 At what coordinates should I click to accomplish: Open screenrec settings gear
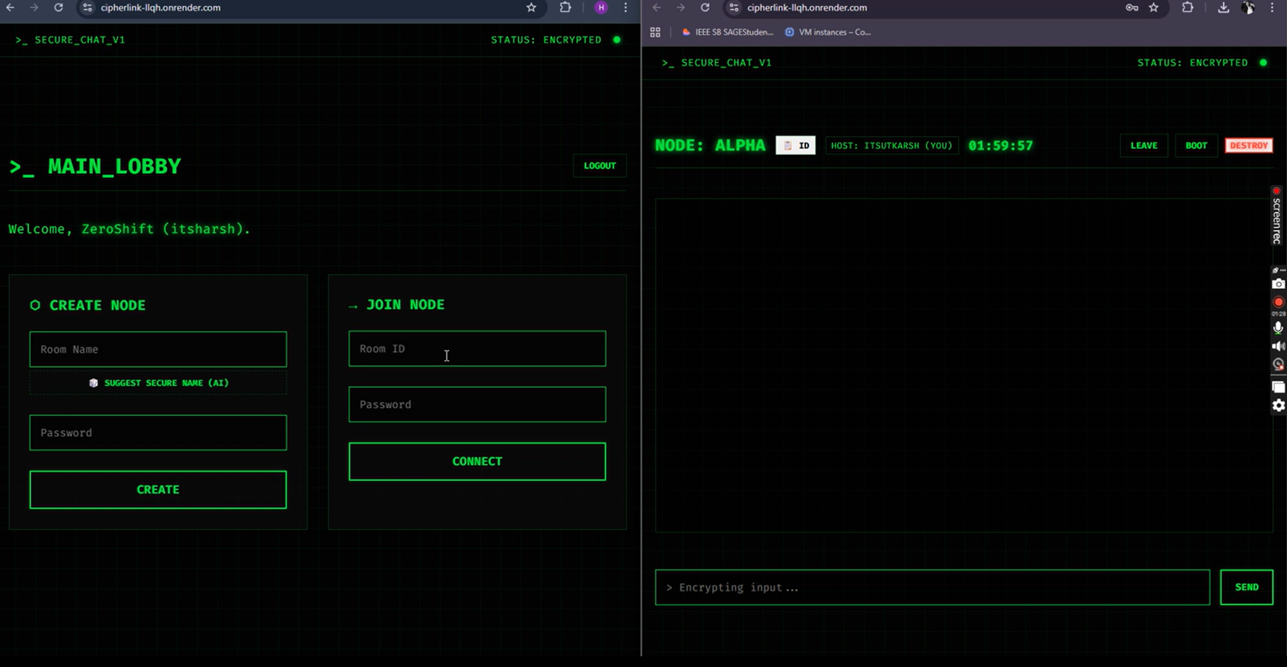point(1278,405)
